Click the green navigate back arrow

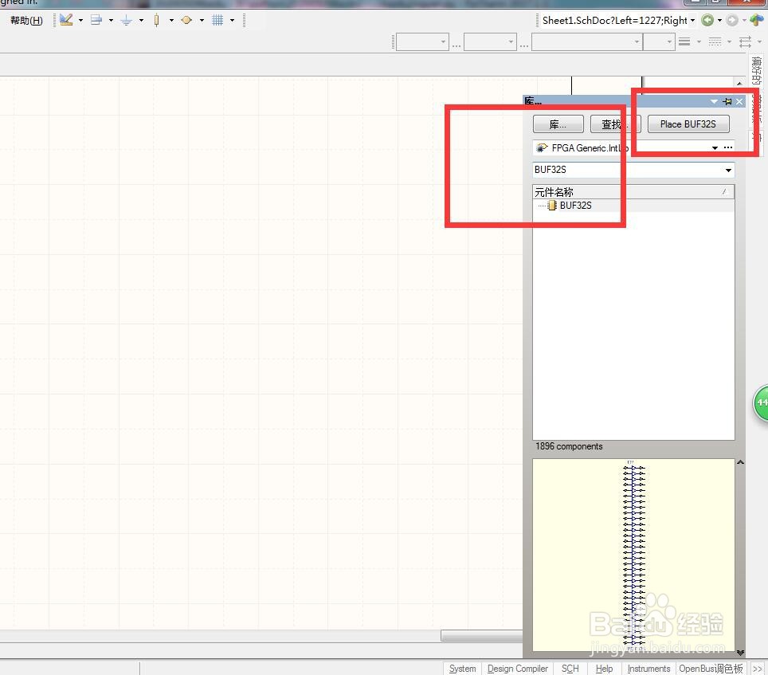coord(707,20)
